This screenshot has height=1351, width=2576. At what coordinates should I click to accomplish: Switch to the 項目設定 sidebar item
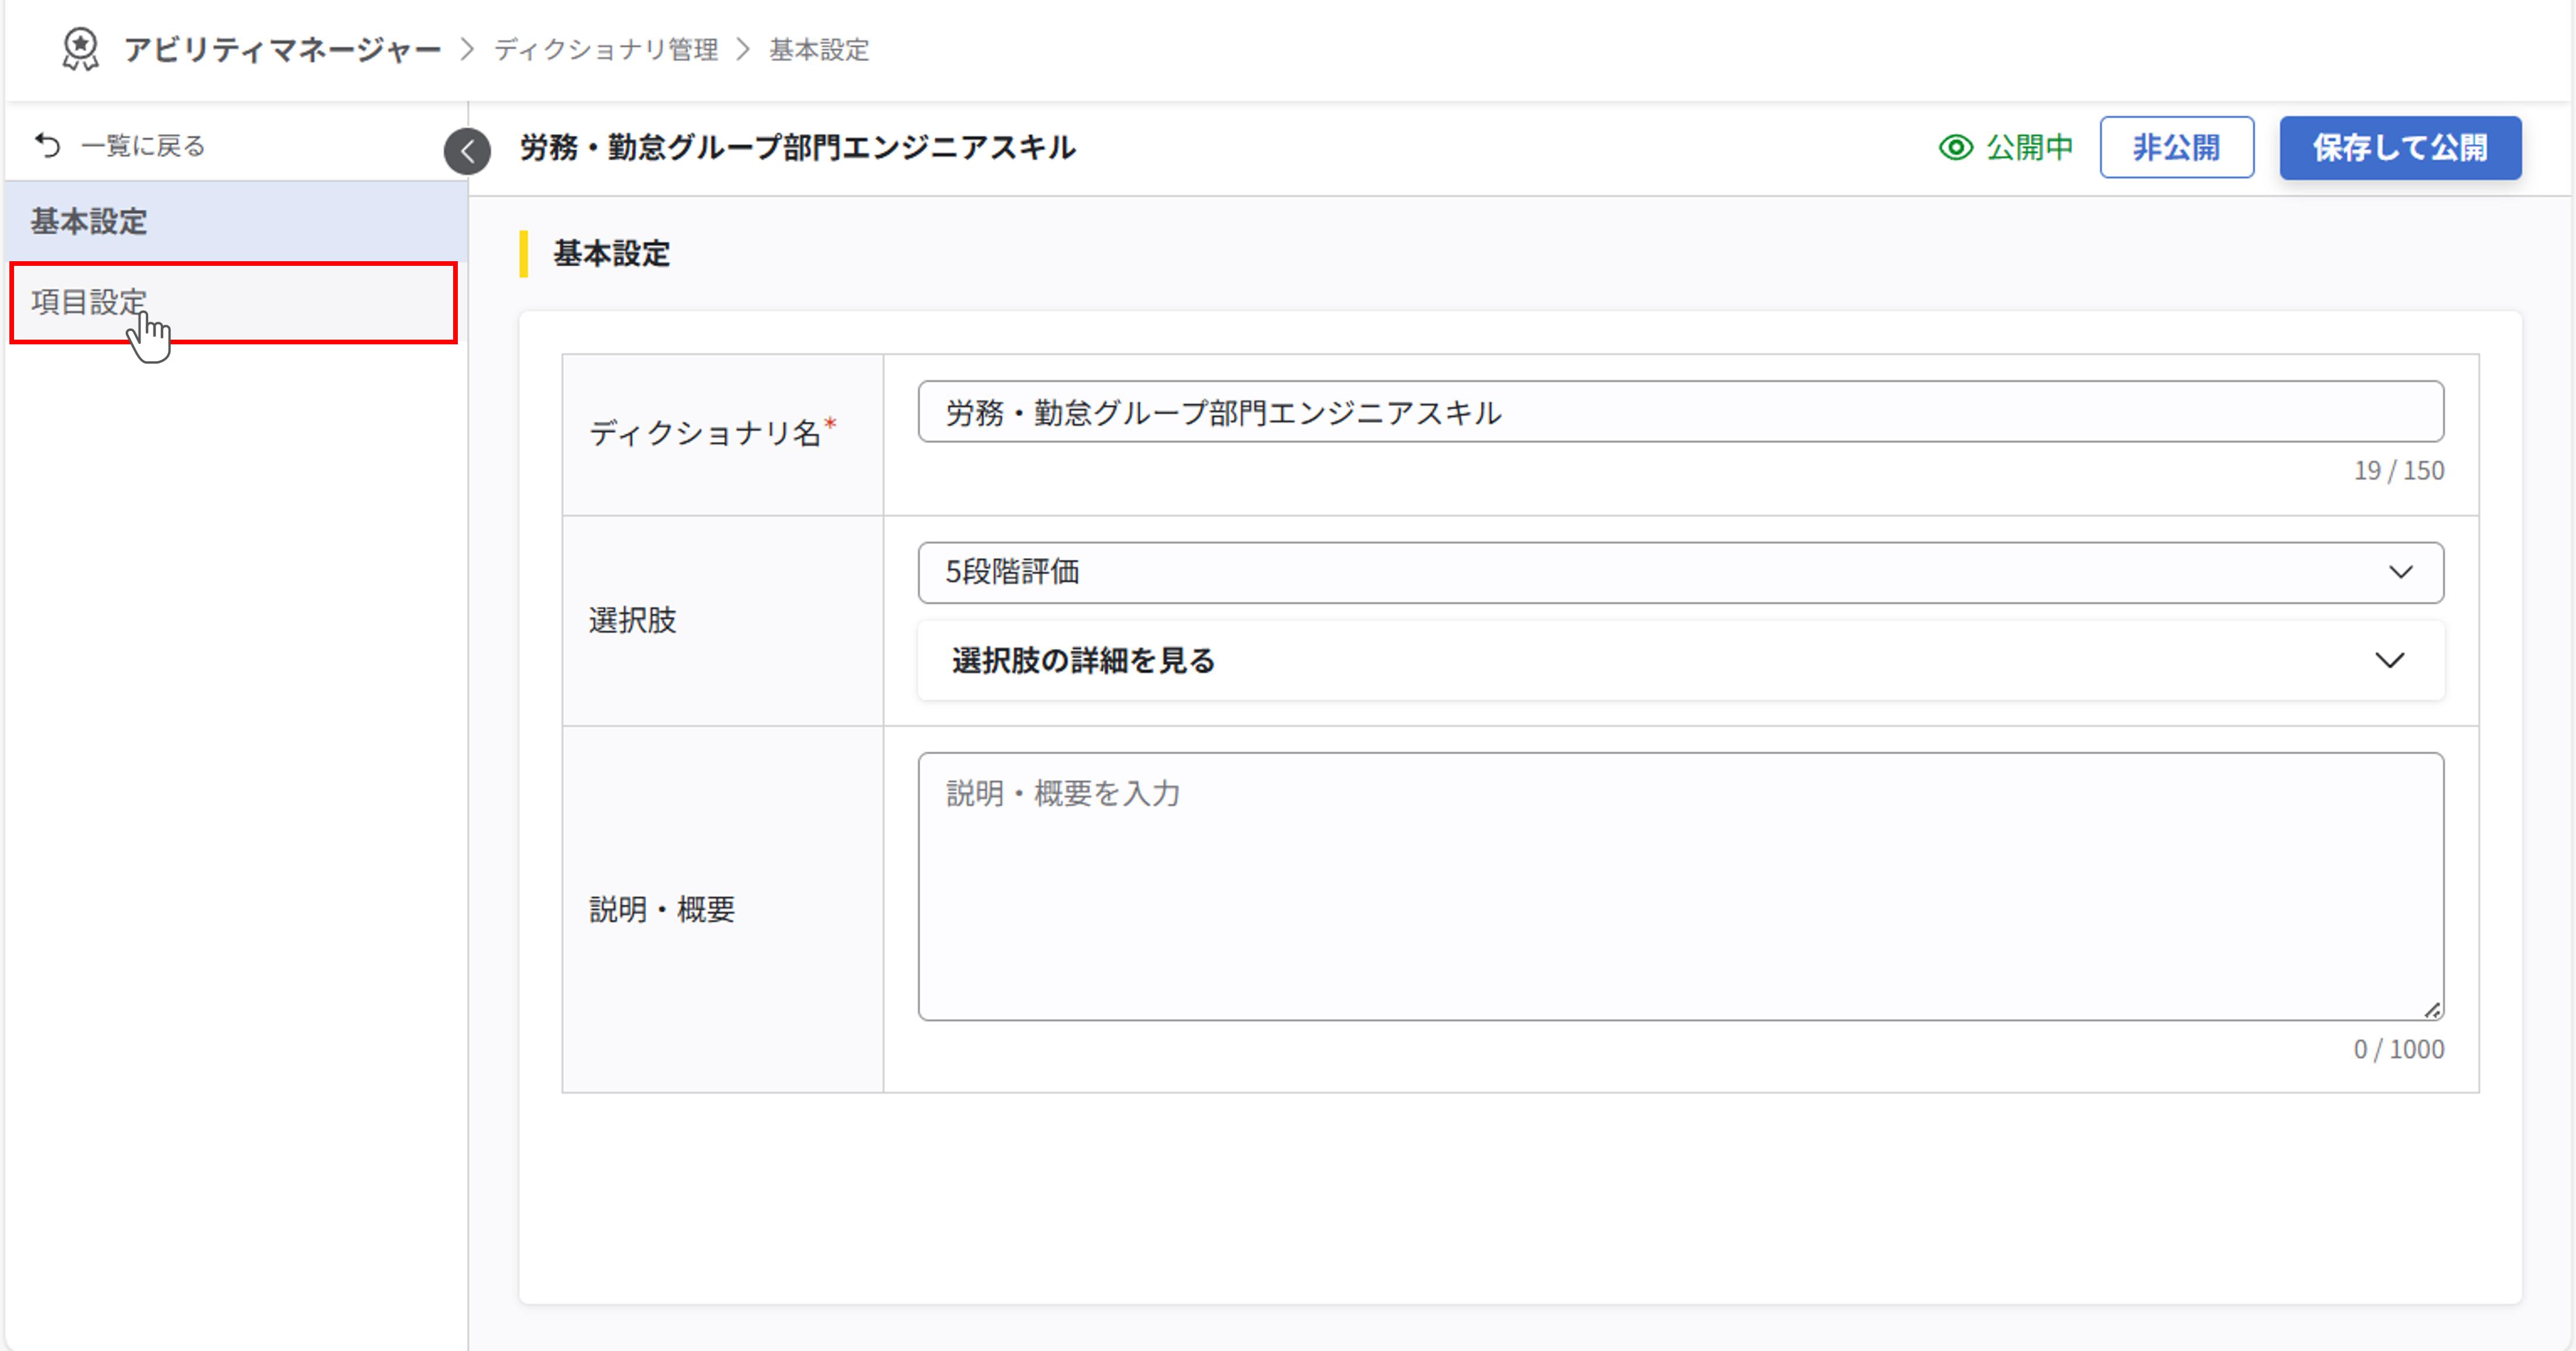coord(86,301)
